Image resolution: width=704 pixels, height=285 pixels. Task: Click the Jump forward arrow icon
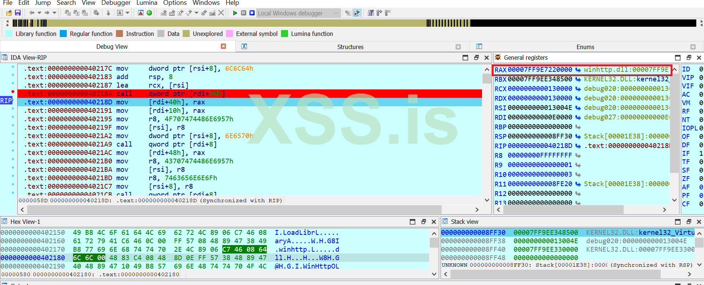point(47,13)
